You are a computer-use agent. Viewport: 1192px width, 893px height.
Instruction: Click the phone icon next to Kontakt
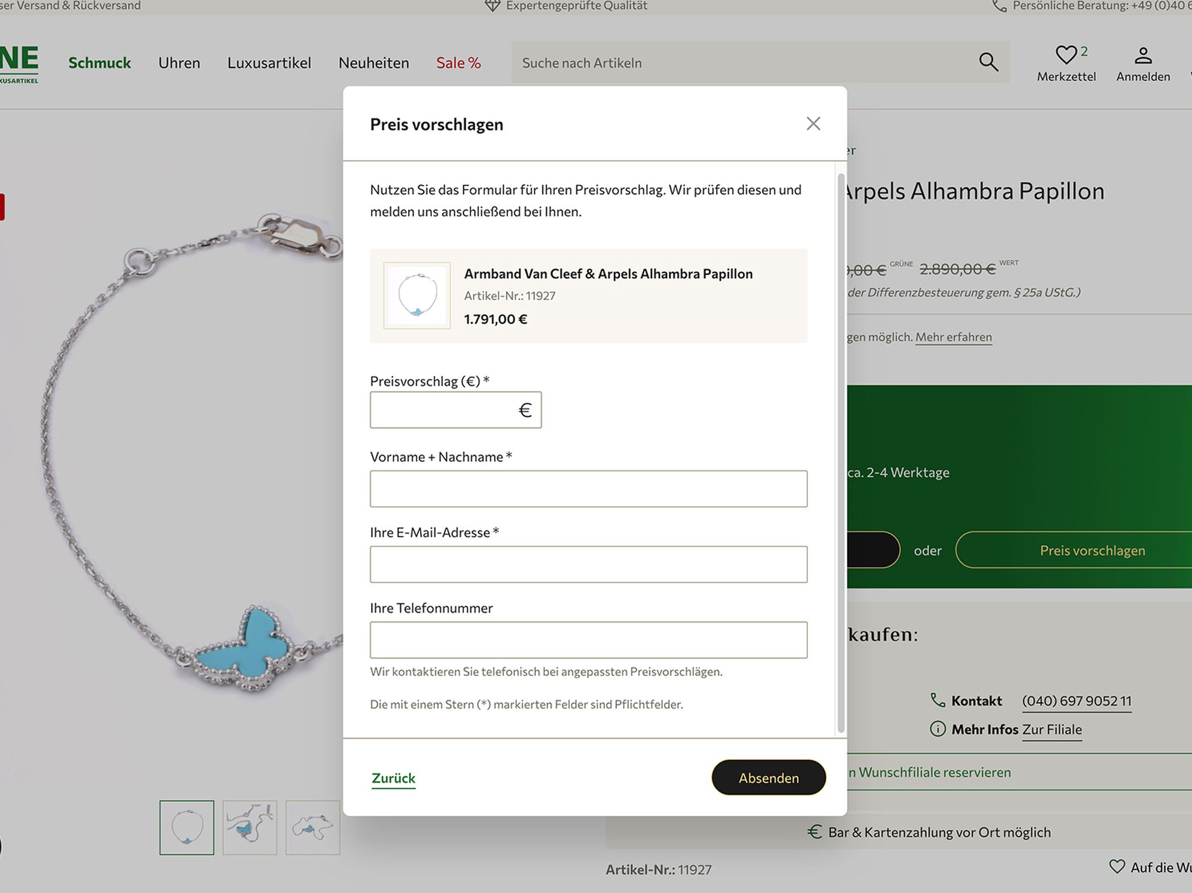click(x=937, y=700)
